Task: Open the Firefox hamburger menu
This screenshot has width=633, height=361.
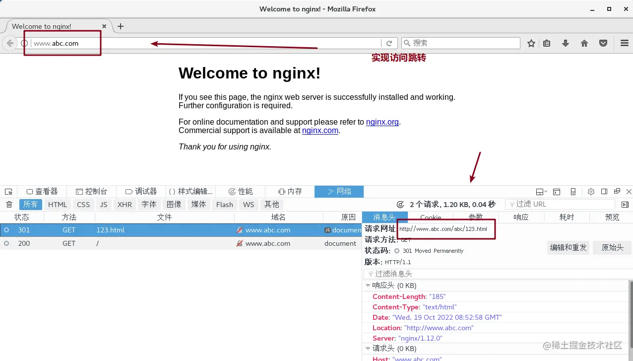Action: coord(625,43)
